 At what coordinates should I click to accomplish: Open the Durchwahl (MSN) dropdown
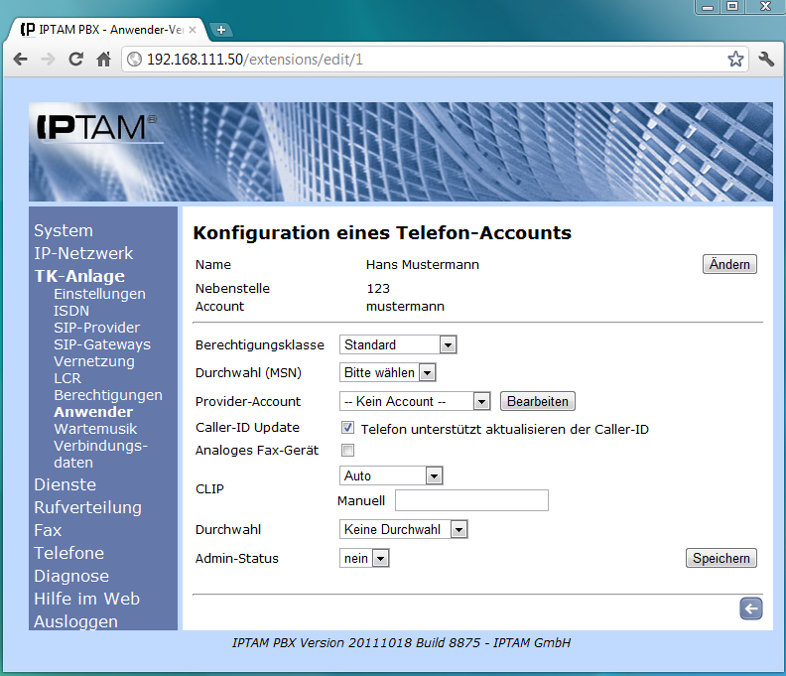[388, 373]
